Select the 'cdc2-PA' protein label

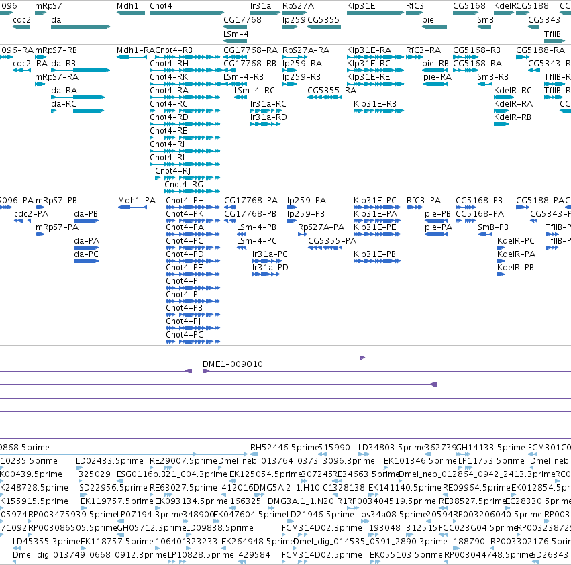pyautogui.click(x=32, y=214)
